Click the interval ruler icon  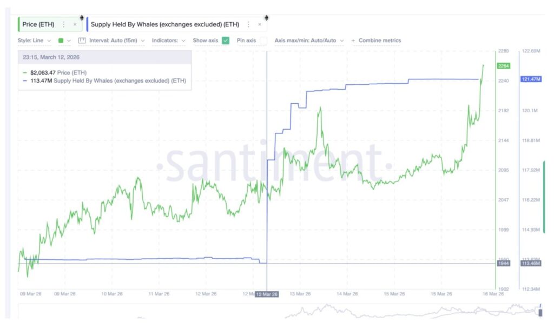click(x=82, y=41)
